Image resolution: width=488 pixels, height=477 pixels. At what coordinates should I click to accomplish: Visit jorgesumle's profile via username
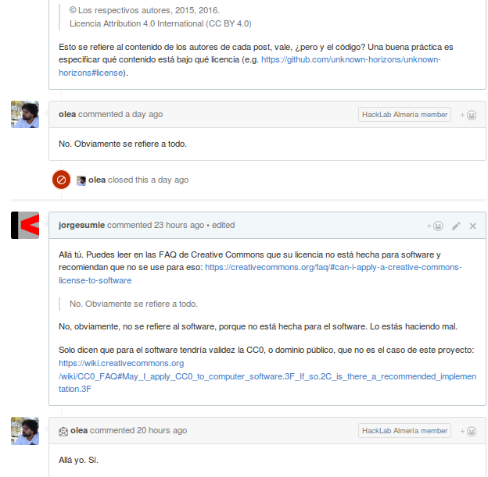[x=81, y=225]
